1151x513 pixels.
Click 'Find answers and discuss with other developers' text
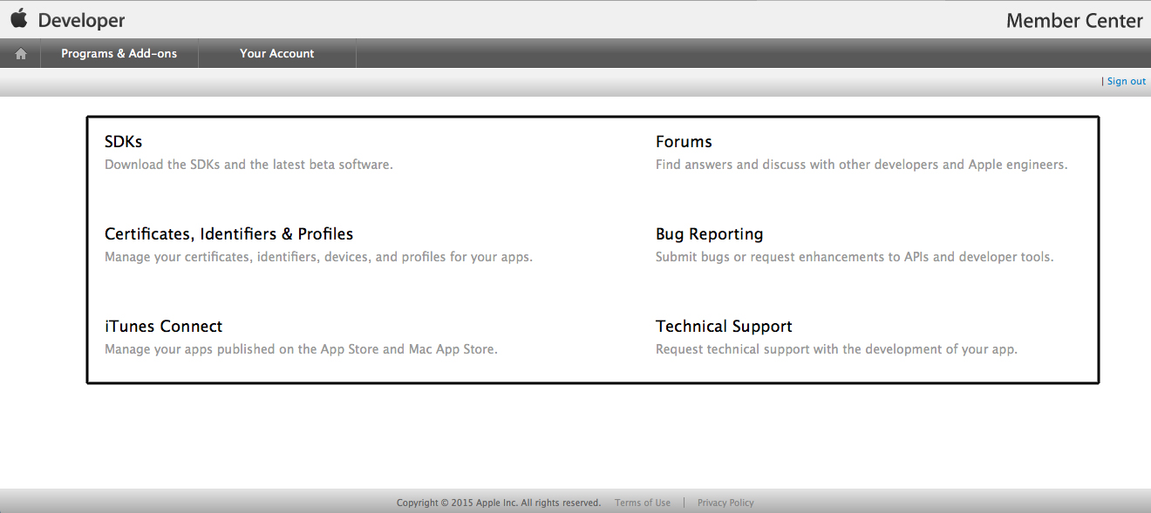click(x=862, y=165)
